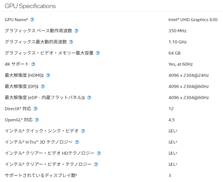Click the Intel UHD Graphics 630 value

(x=193, y=20)
